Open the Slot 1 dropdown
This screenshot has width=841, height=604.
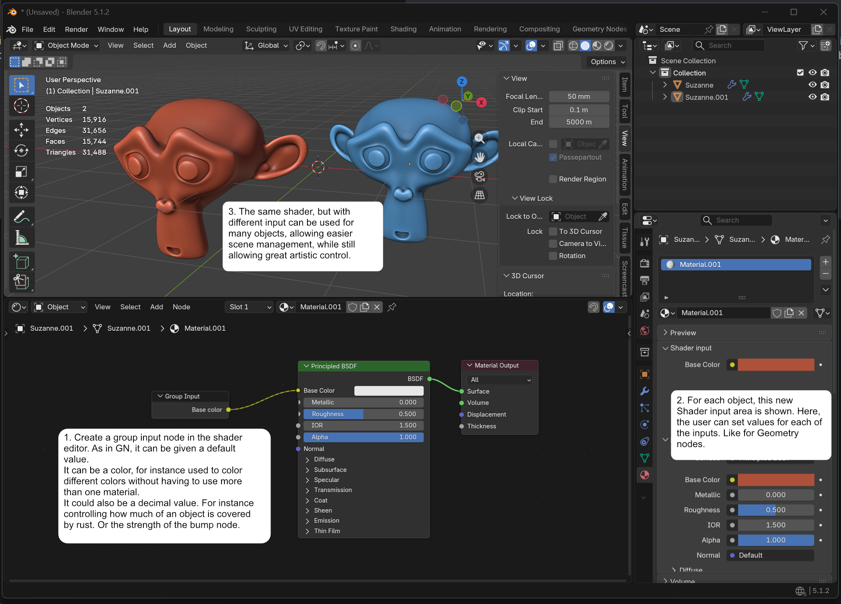[x=249, y=307]
